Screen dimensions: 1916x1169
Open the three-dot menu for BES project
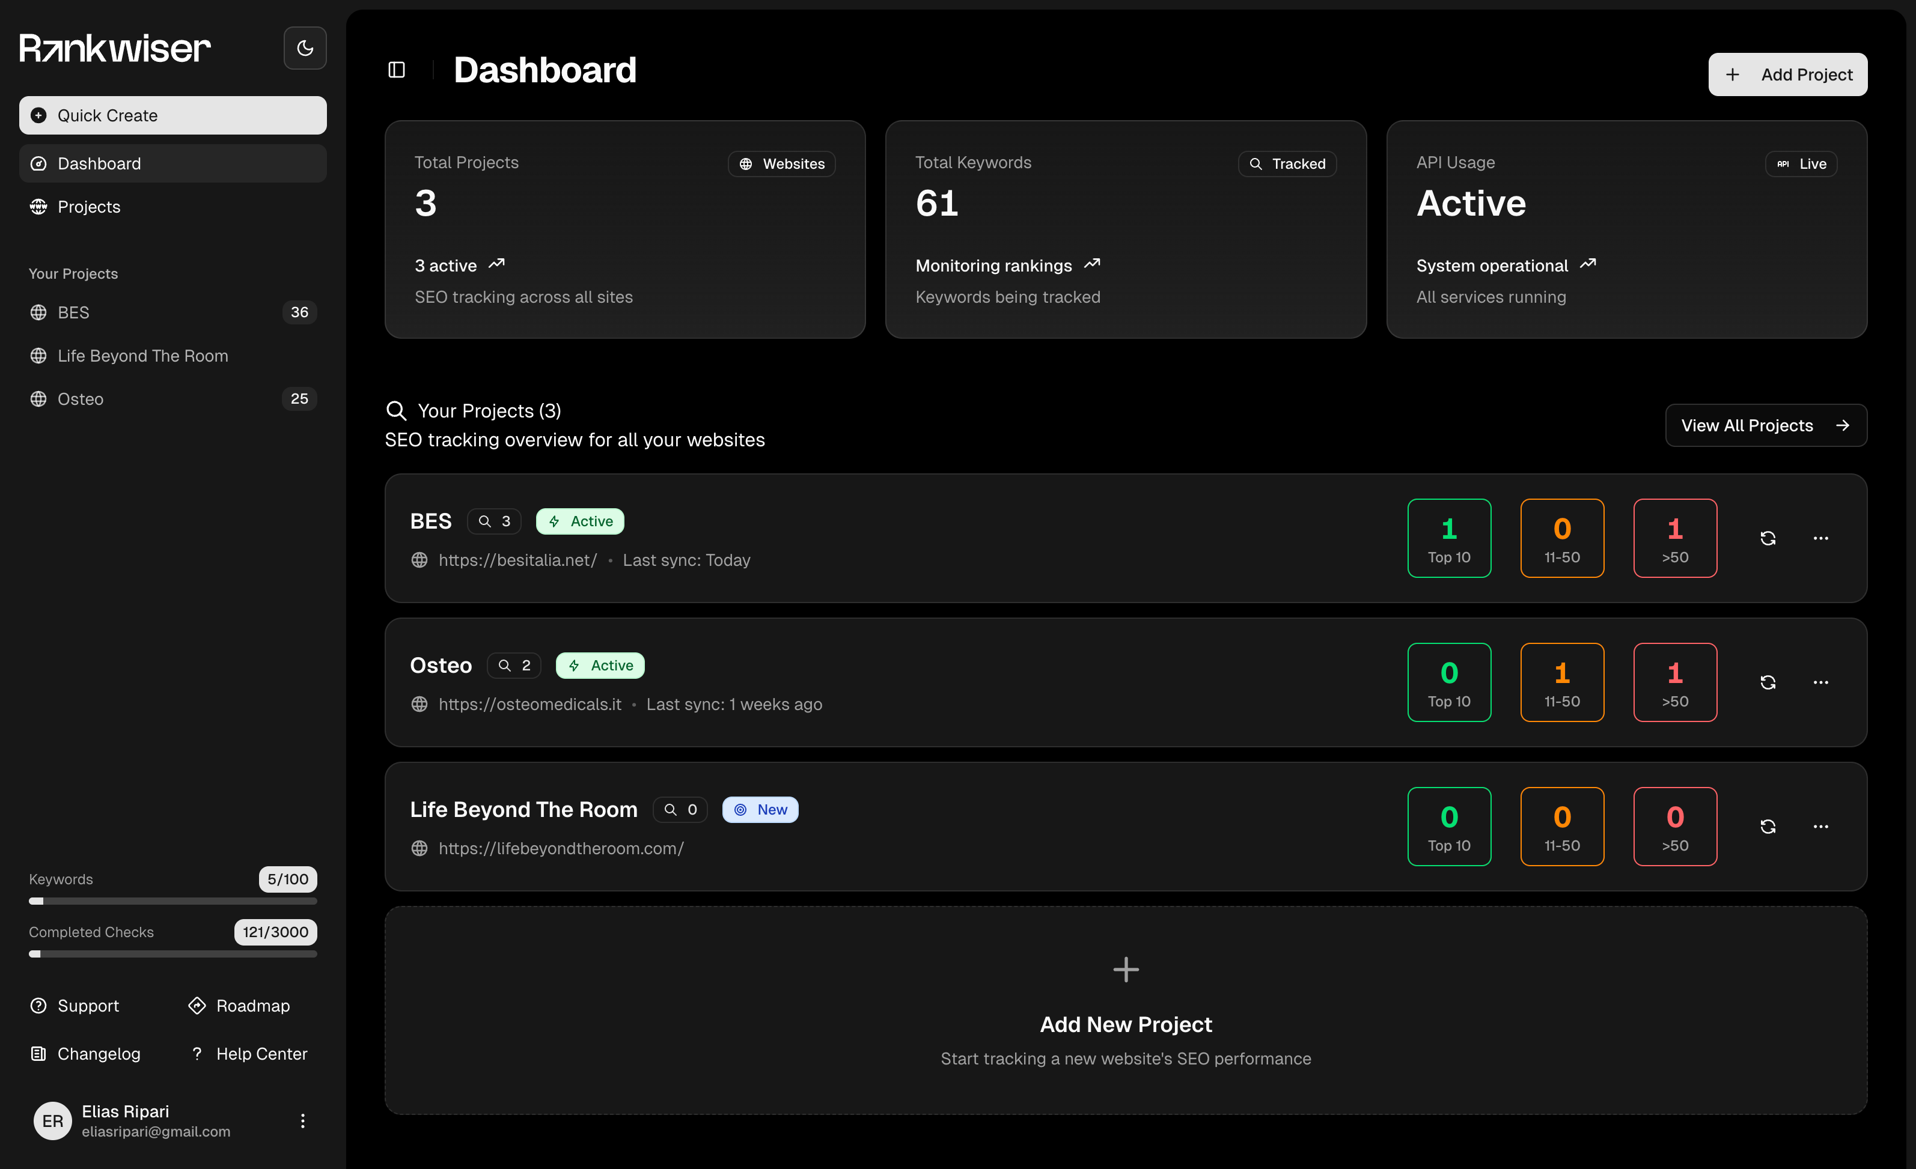pos(1821,538)
